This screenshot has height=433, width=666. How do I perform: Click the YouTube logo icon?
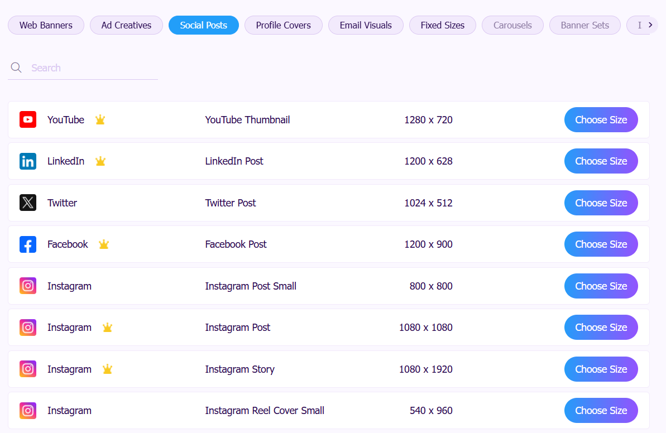point(27,120)
